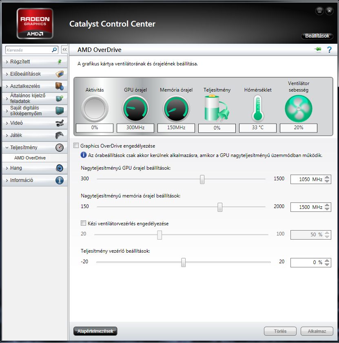Decrease GPU clock with down arrow

(327, 182)
